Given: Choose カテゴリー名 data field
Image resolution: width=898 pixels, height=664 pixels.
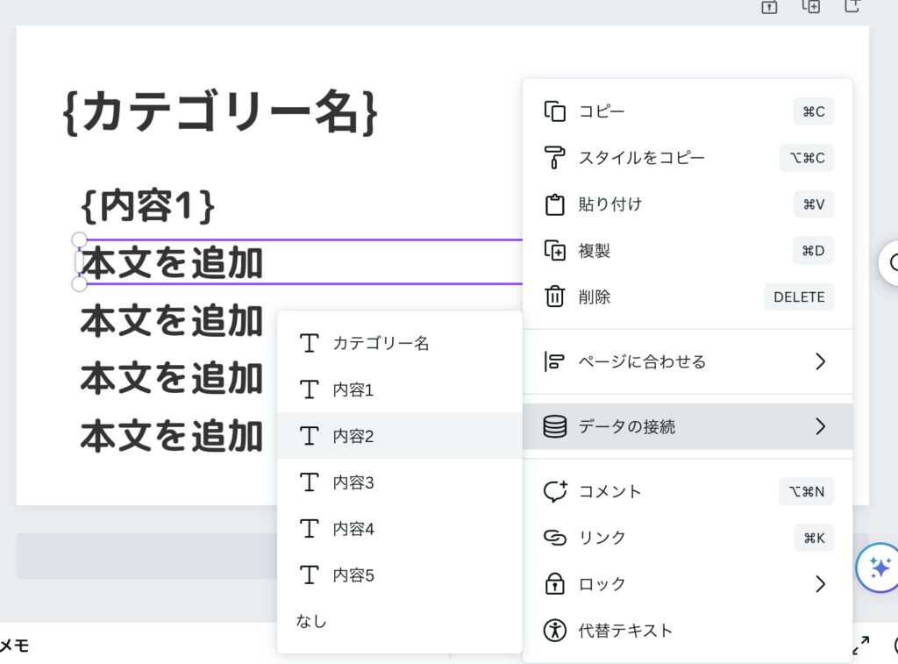Looking at the screenshot, I should point(381,344).
